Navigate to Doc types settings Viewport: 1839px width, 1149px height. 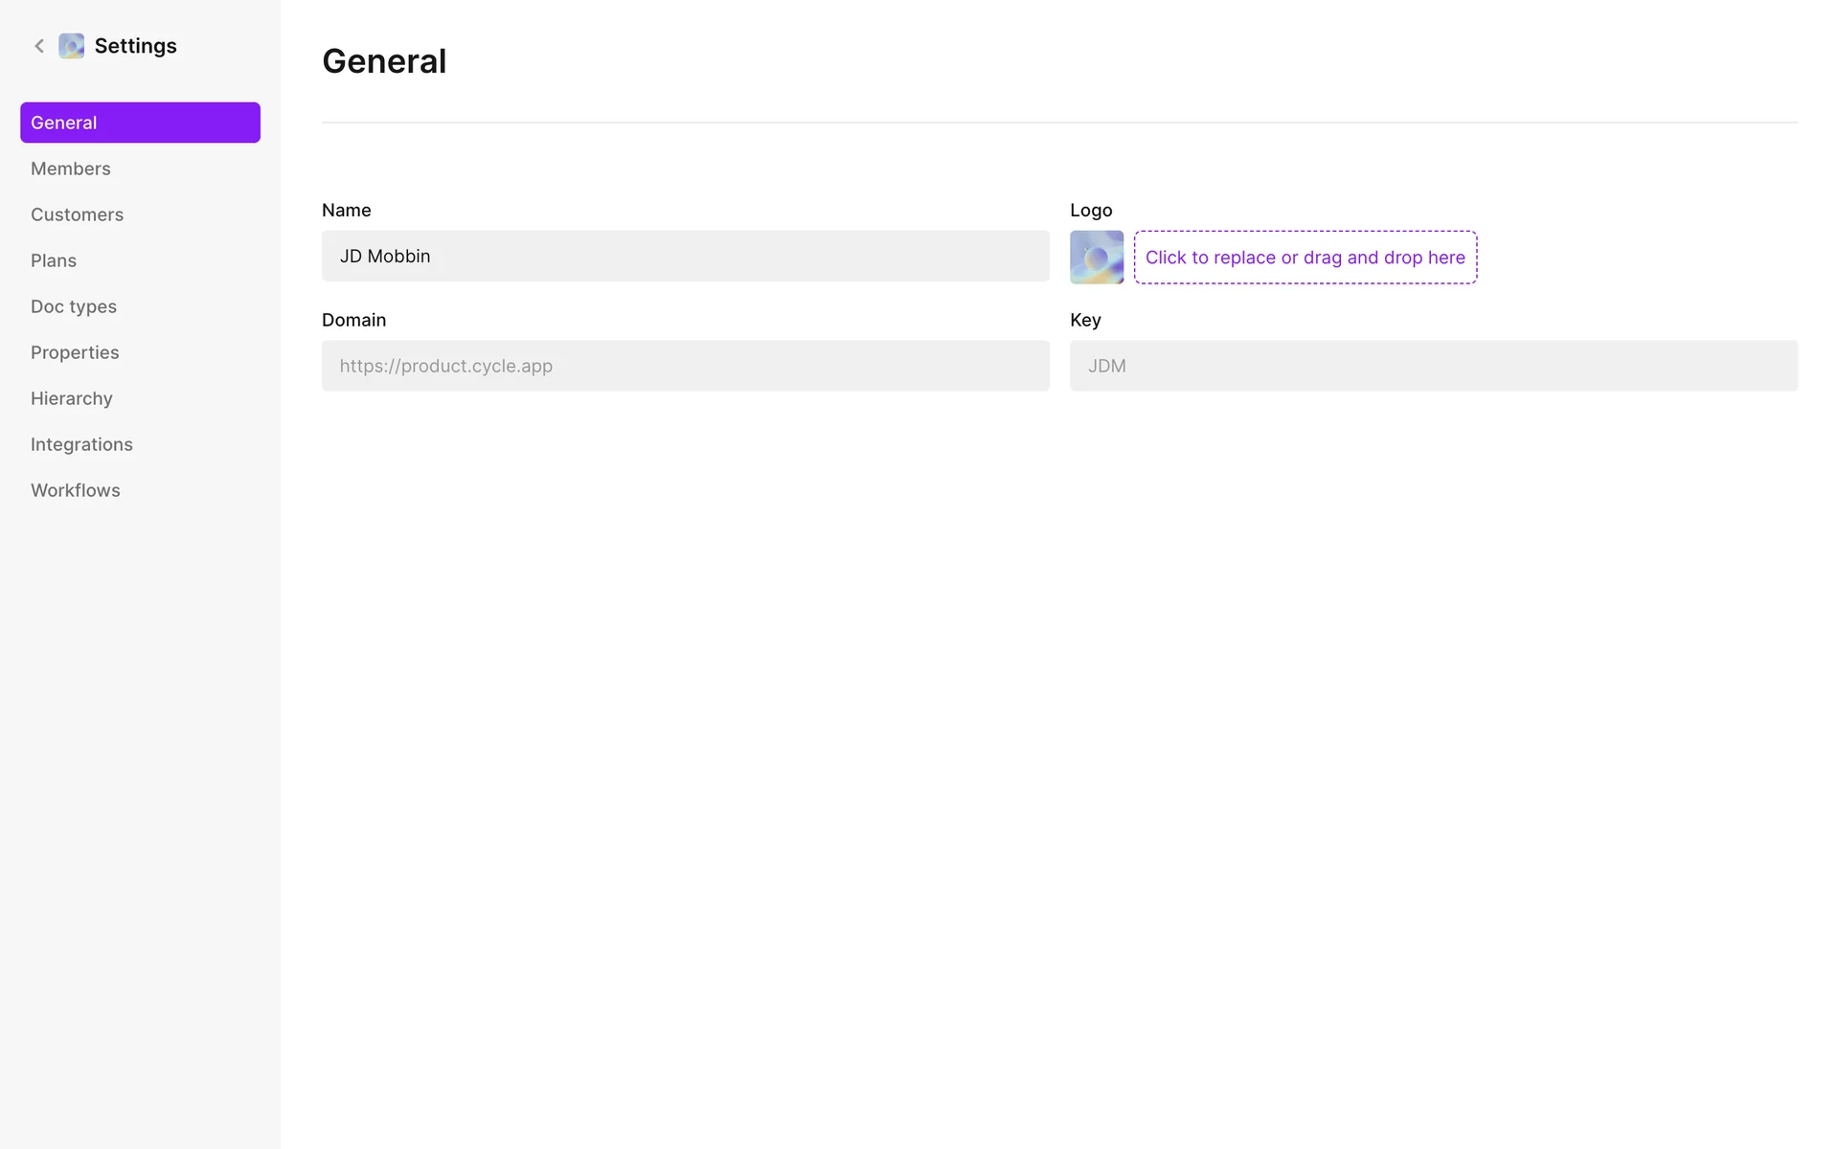[x=74, y=306]
